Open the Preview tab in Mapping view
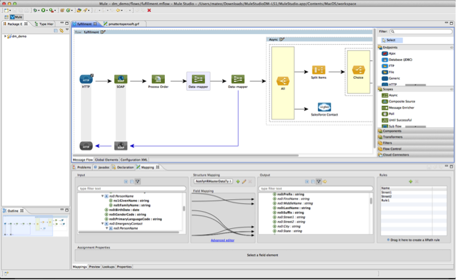 point(95,267)
